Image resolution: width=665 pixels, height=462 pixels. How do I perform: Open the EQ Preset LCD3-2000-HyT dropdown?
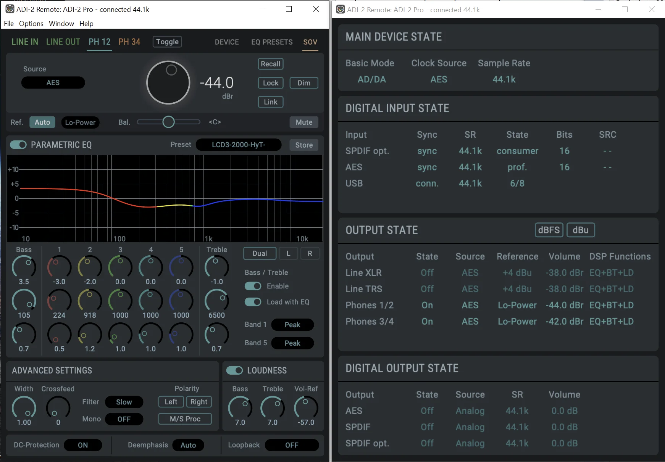pos(239,145)
